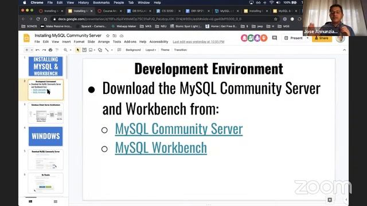
Task: Open the MySQL Workbench link
Action: 161,148
